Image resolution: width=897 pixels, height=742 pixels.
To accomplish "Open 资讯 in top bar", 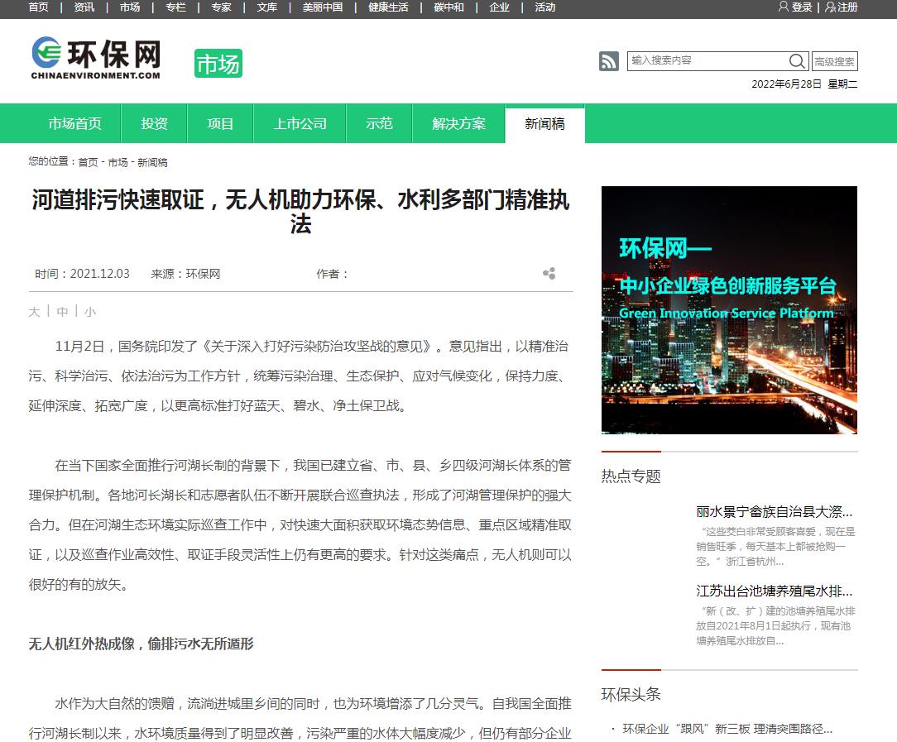I will [x=84, y=7].
